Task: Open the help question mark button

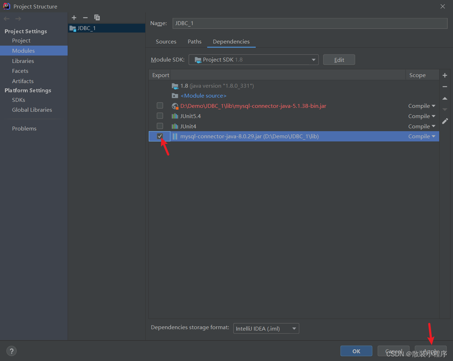Action: pos(12,351)
